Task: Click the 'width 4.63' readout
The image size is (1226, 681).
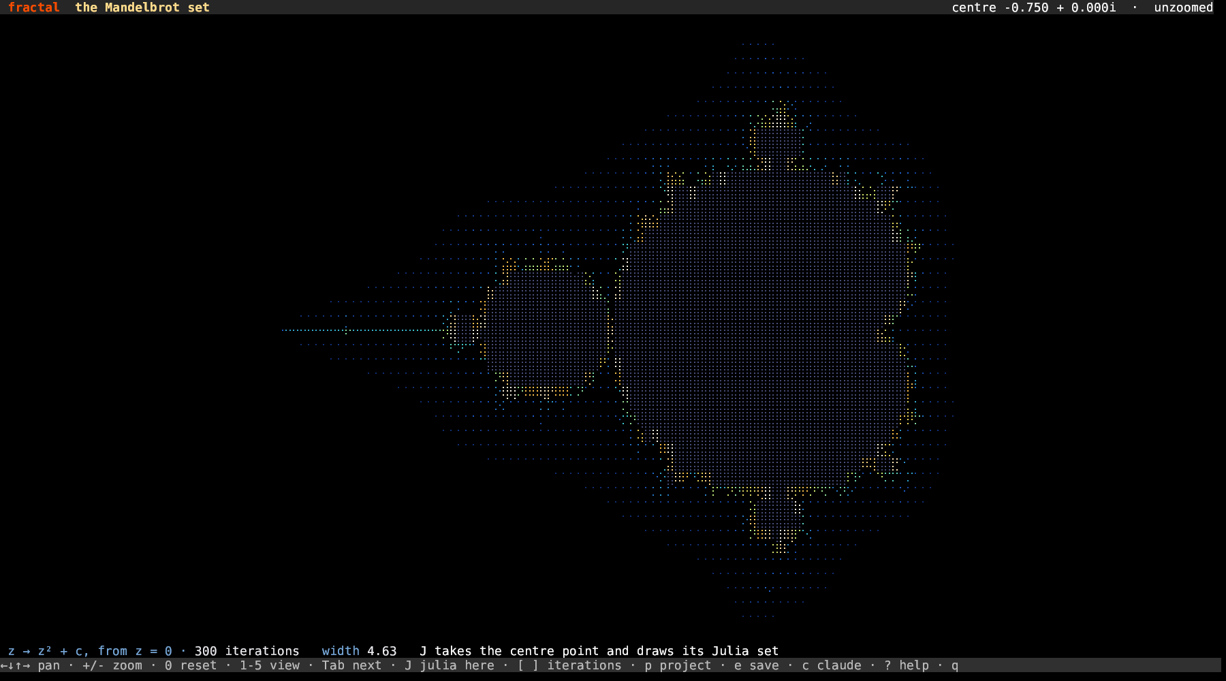Action: point(359,651)
